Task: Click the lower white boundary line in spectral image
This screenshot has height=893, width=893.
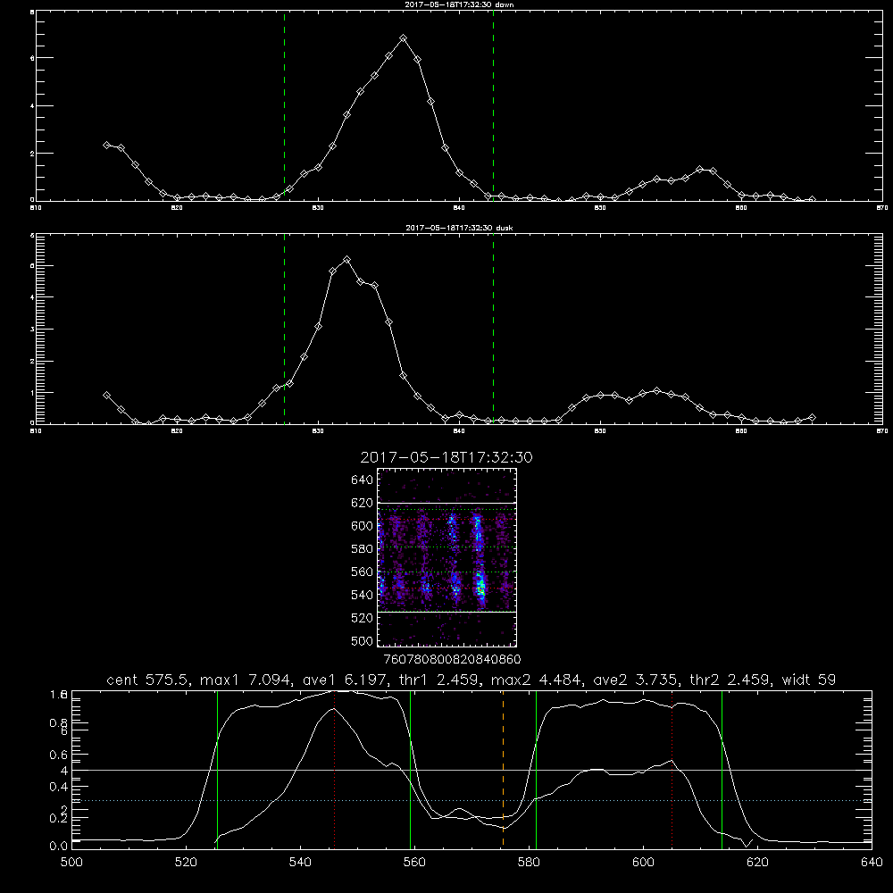Action: point(446,613)
